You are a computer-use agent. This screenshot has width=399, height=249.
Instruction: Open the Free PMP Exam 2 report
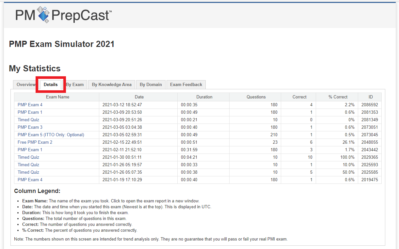35,142
